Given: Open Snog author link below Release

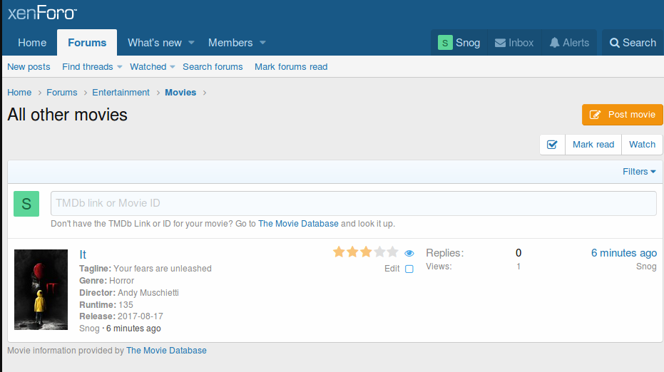Looking at the screenshot, I should pyautogui.click(x=89, y=329).
